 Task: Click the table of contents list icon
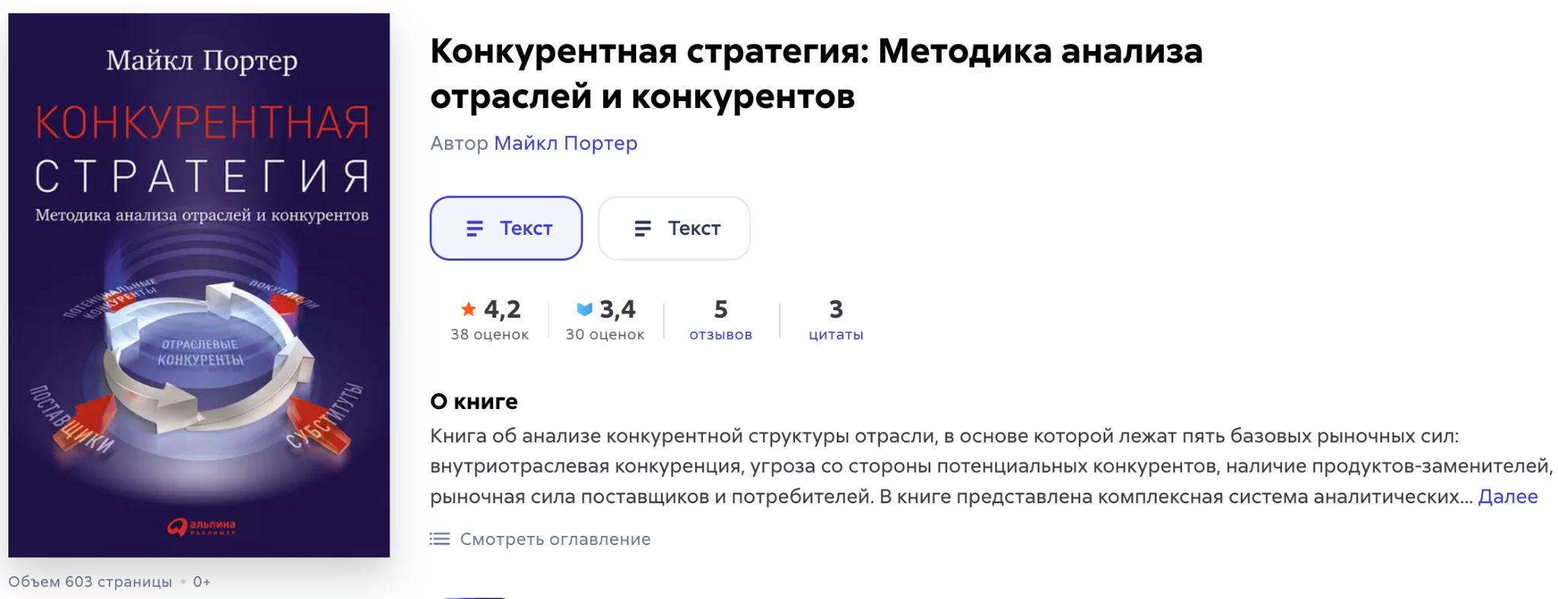[x=440, y=539]
